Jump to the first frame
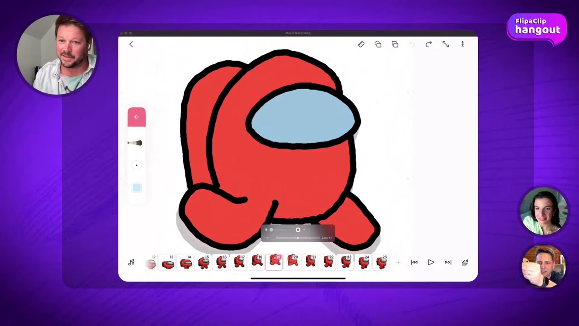 click(414, 262)
